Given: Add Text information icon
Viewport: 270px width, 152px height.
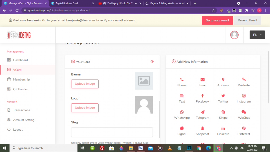Looking at the screenshot, I should (x=182, y=96).
